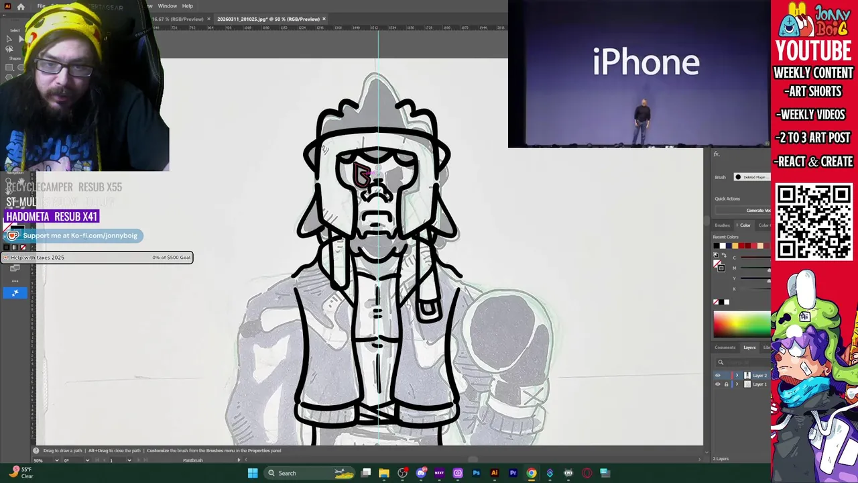
Task: Open the zoom level 50% dropdown
Action: 57,460
